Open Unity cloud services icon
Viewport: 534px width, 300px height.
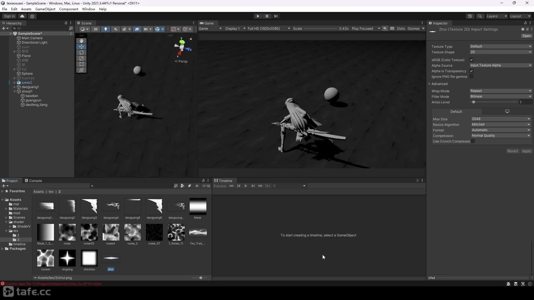(x=22, y=16)
